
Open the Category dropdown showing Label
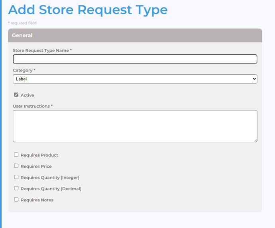[135, 79]
